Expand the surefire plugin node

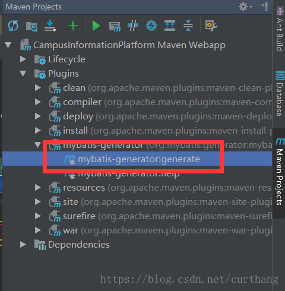(x=37, y=216)
